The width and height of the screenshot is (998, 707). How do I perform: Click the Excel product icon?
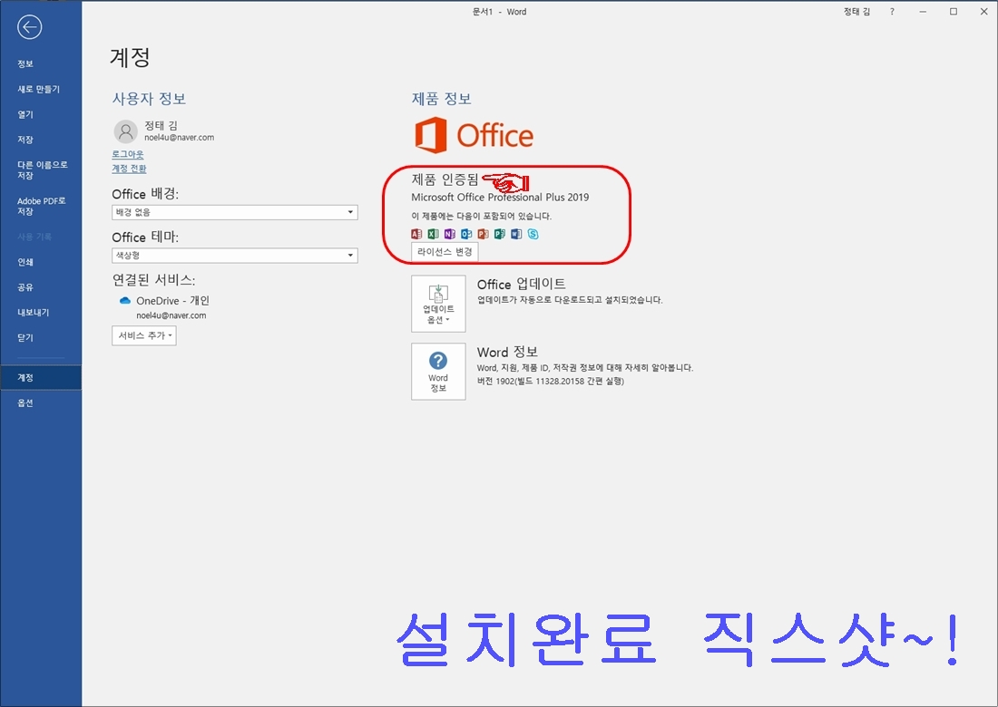(x=433, y=234)
